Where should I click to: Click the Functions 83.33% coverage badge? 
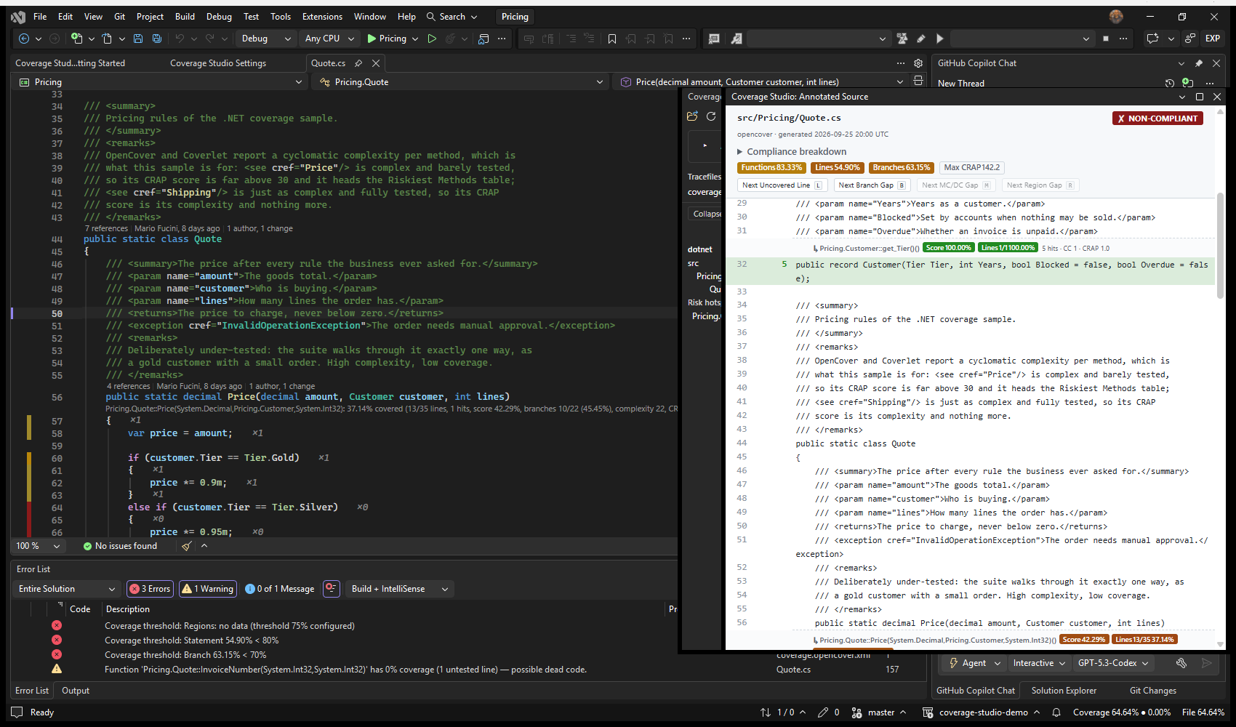(772, 167)
